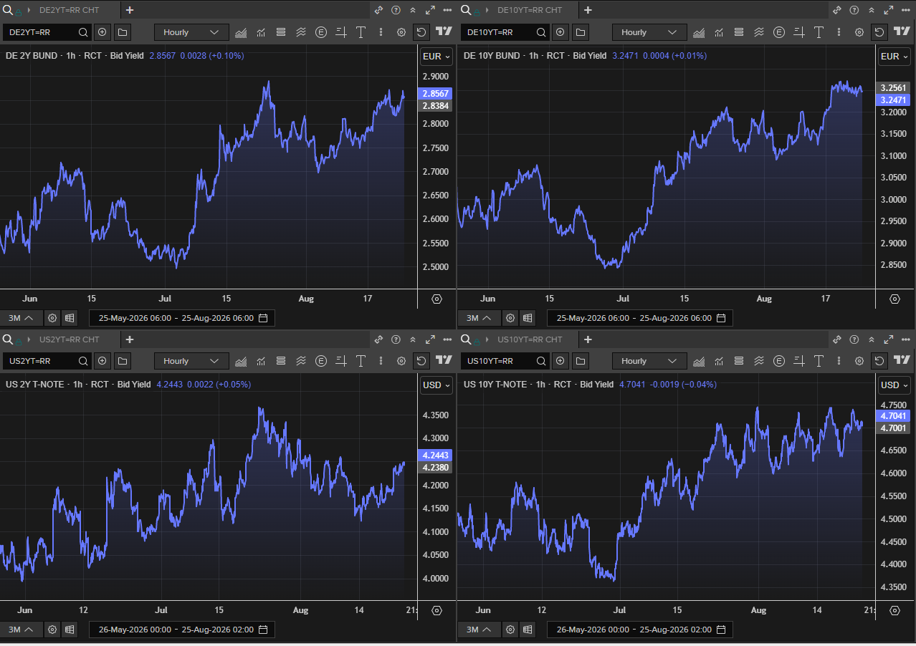This screenshot has height=646, width=916.
Task: Click 4.7041 price label on US 10Y axis
Action: 894,416
